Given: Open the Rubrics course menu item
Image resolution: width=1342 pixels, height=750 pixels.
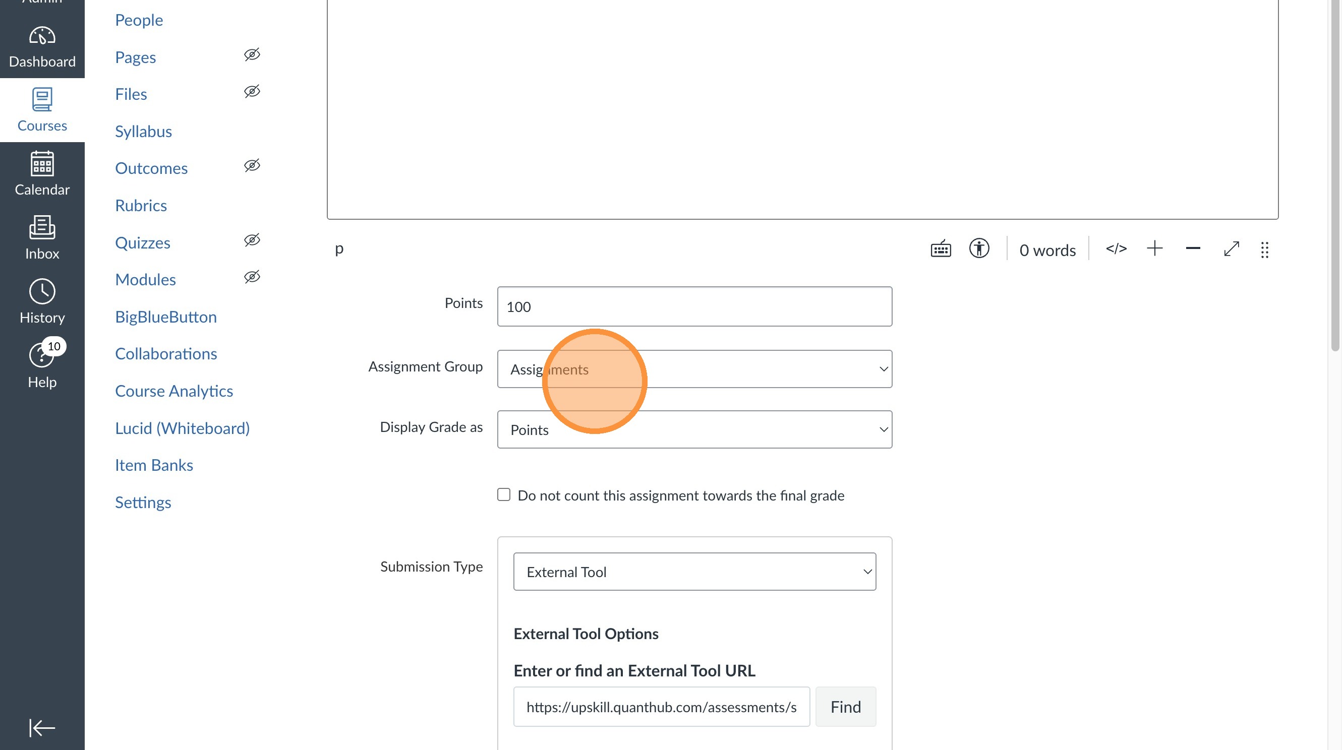Looking at the screenshot, I should [141, 205].
